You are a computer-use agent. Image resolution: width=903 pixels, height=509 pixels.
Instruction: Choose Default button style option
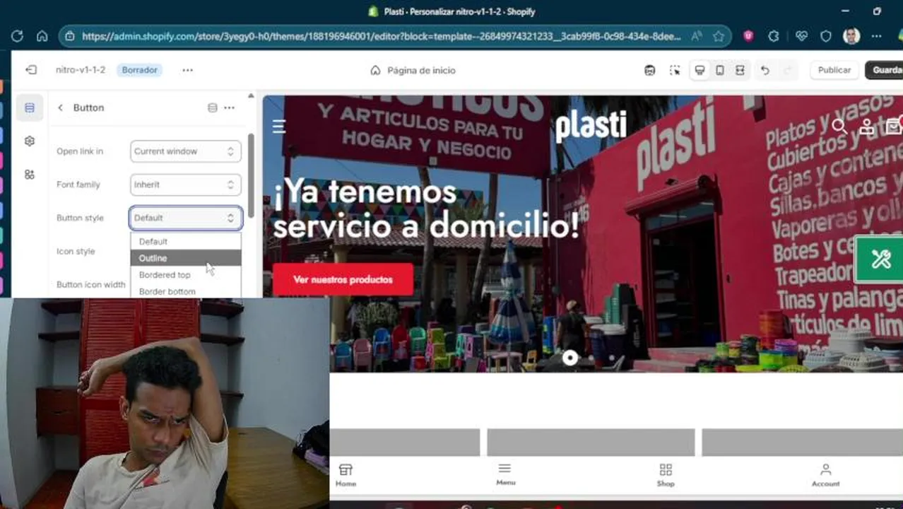click(x=185, y=242)
